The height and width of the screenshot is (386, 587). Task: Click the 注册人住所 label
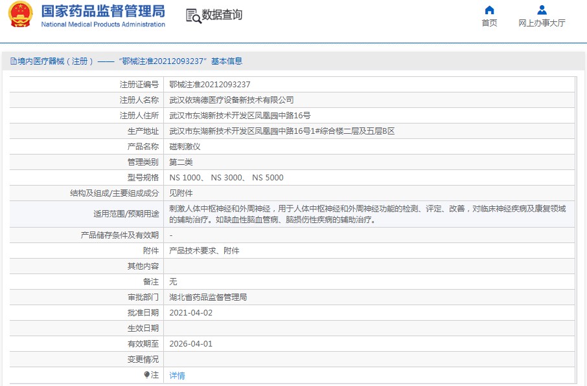point(139,116)
